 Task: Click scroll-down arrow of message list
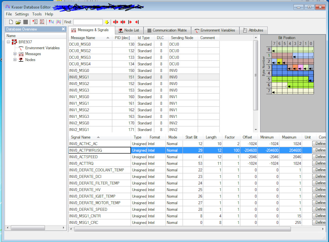[x=256, y=130]
